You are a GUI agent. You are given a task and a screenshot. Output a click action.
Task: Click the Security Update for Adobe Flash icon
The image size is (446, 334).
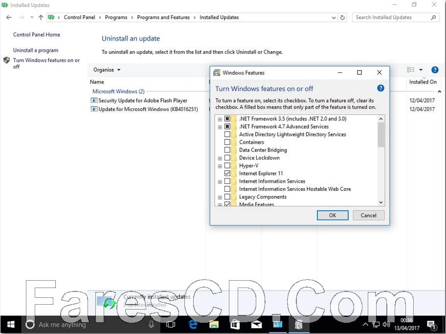[x=94, y=100]
